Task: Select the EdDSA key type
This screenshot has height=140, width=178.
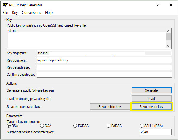Action: click(114, 126)
